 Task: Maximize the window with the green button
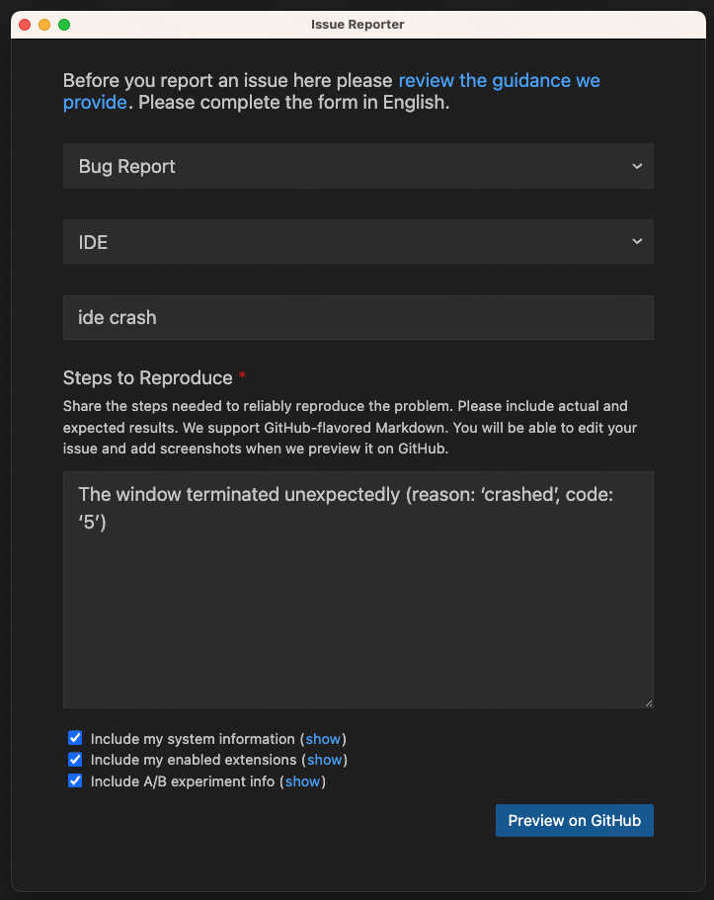tap(64, 25)
